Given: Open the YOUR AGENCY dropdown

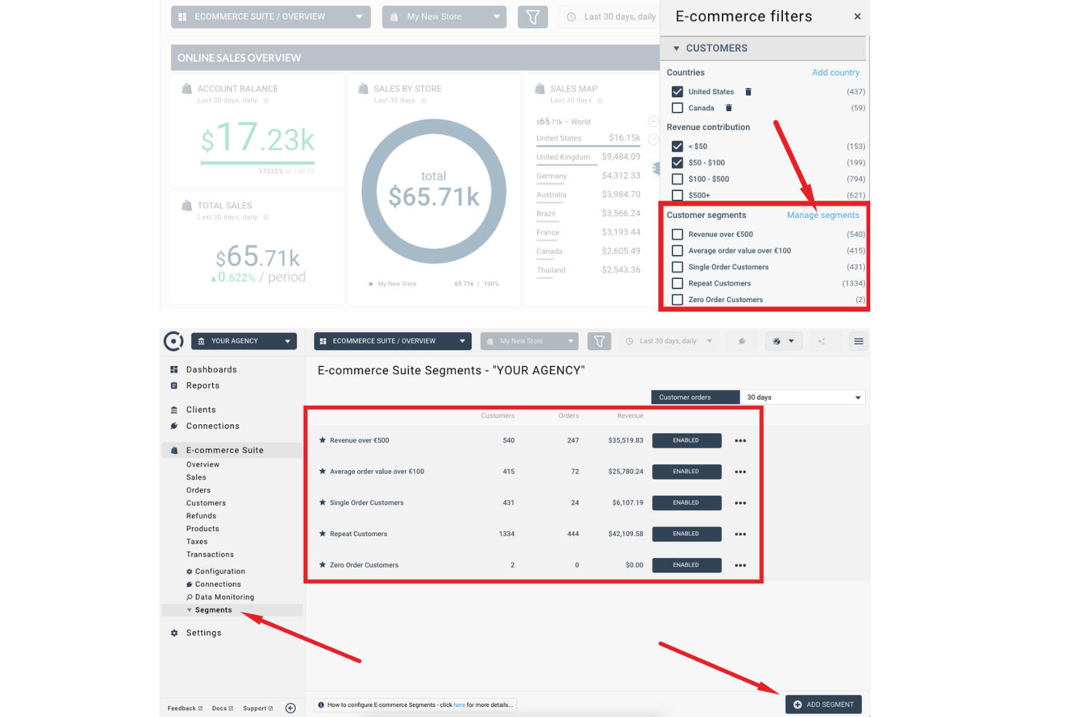Looking at the screenshot, I should [244, 341].
